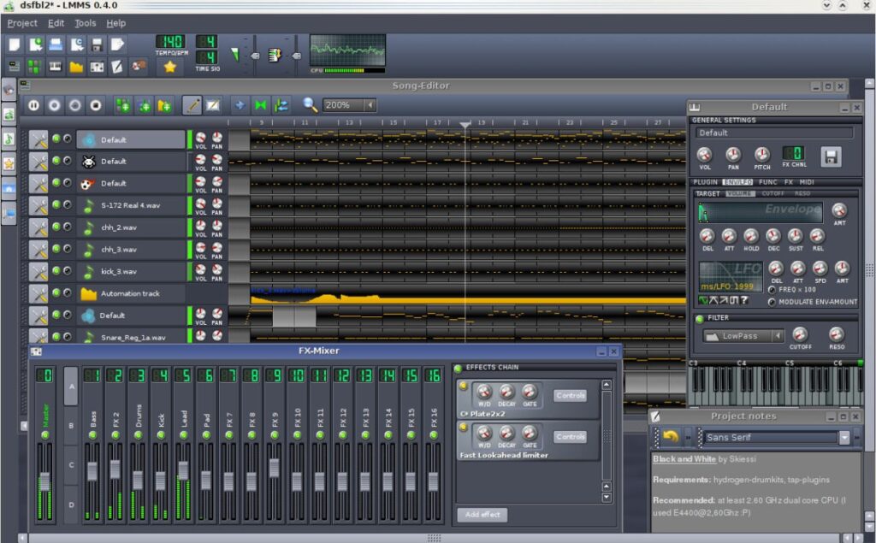The width and height of the screenshot is (876, 543).
Task: Open track actions menu for kick_3.wav gear
Action: pyautogui.click(x=38, y=272)
